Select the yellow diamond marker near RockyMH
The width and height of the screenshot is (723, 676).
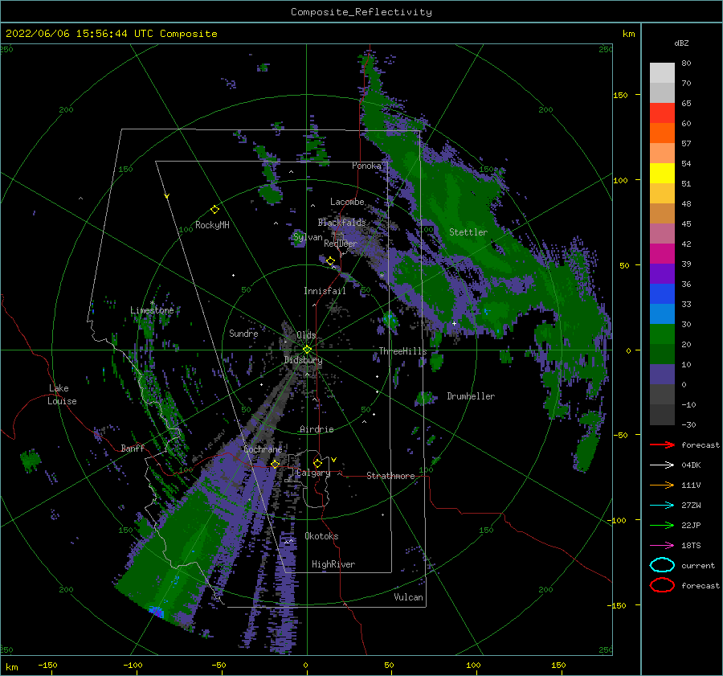(x=214, y=210)
